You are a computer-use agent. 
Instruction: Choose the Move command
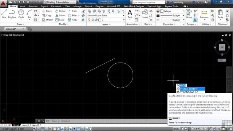click(x=47, y=11)
